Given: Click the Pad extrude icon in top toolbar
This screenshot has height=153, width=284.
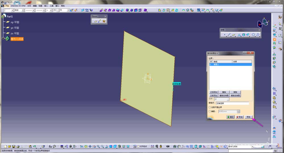Looking at the screenshot, I should click(101, 10).
